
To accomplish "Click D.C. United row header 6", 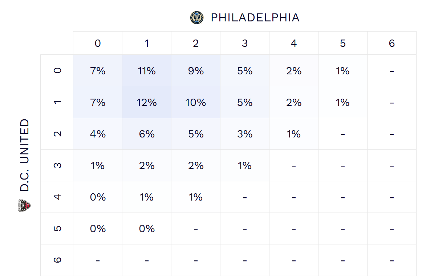I will 57,260.
